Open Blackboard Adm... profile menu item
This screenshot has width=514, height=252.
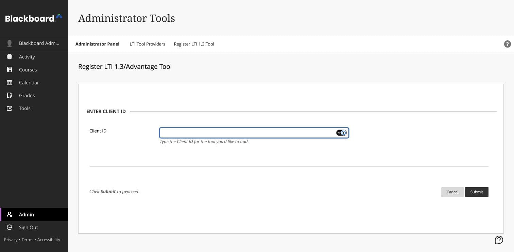(x=34, y=43)
